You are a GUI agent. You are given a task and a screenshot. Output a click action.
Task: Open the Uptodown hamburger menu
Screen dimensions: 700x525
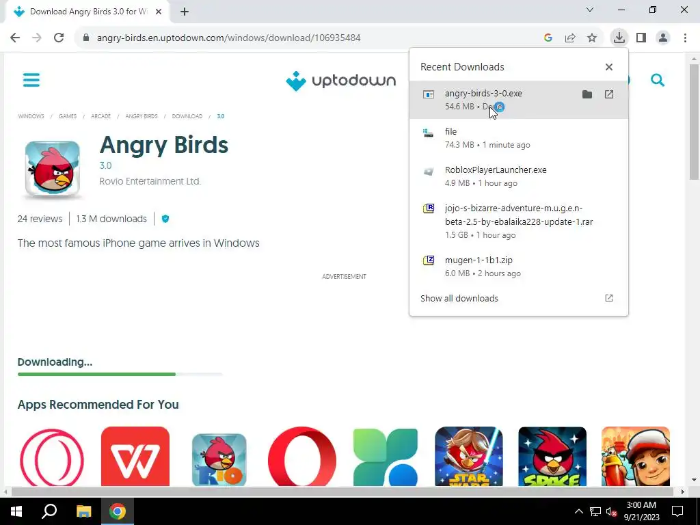pos(31,81)
